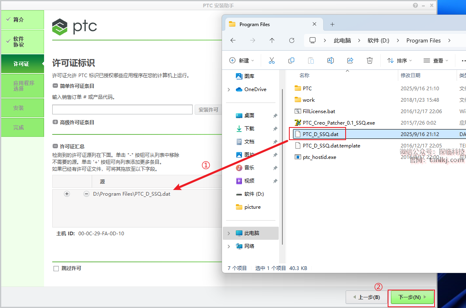Click the Rename icon in Explorer toolbar
Image resolution: width=466 pixels, height=308 pixels.
point(331,60)
